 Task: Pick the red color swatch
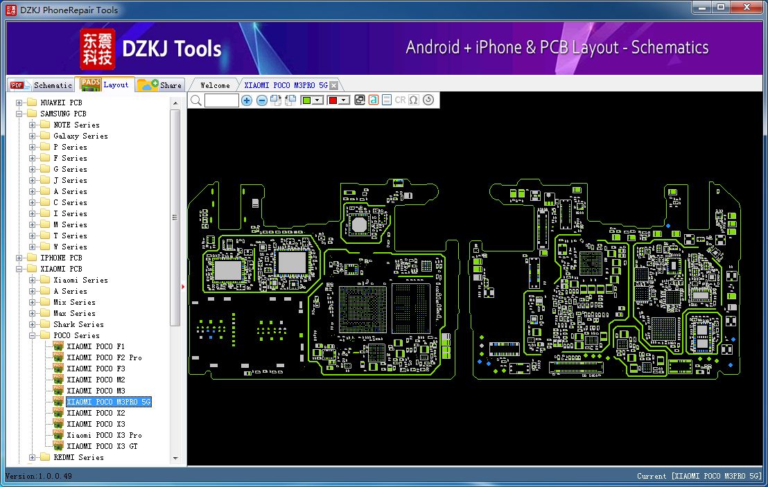pos(333,100)
